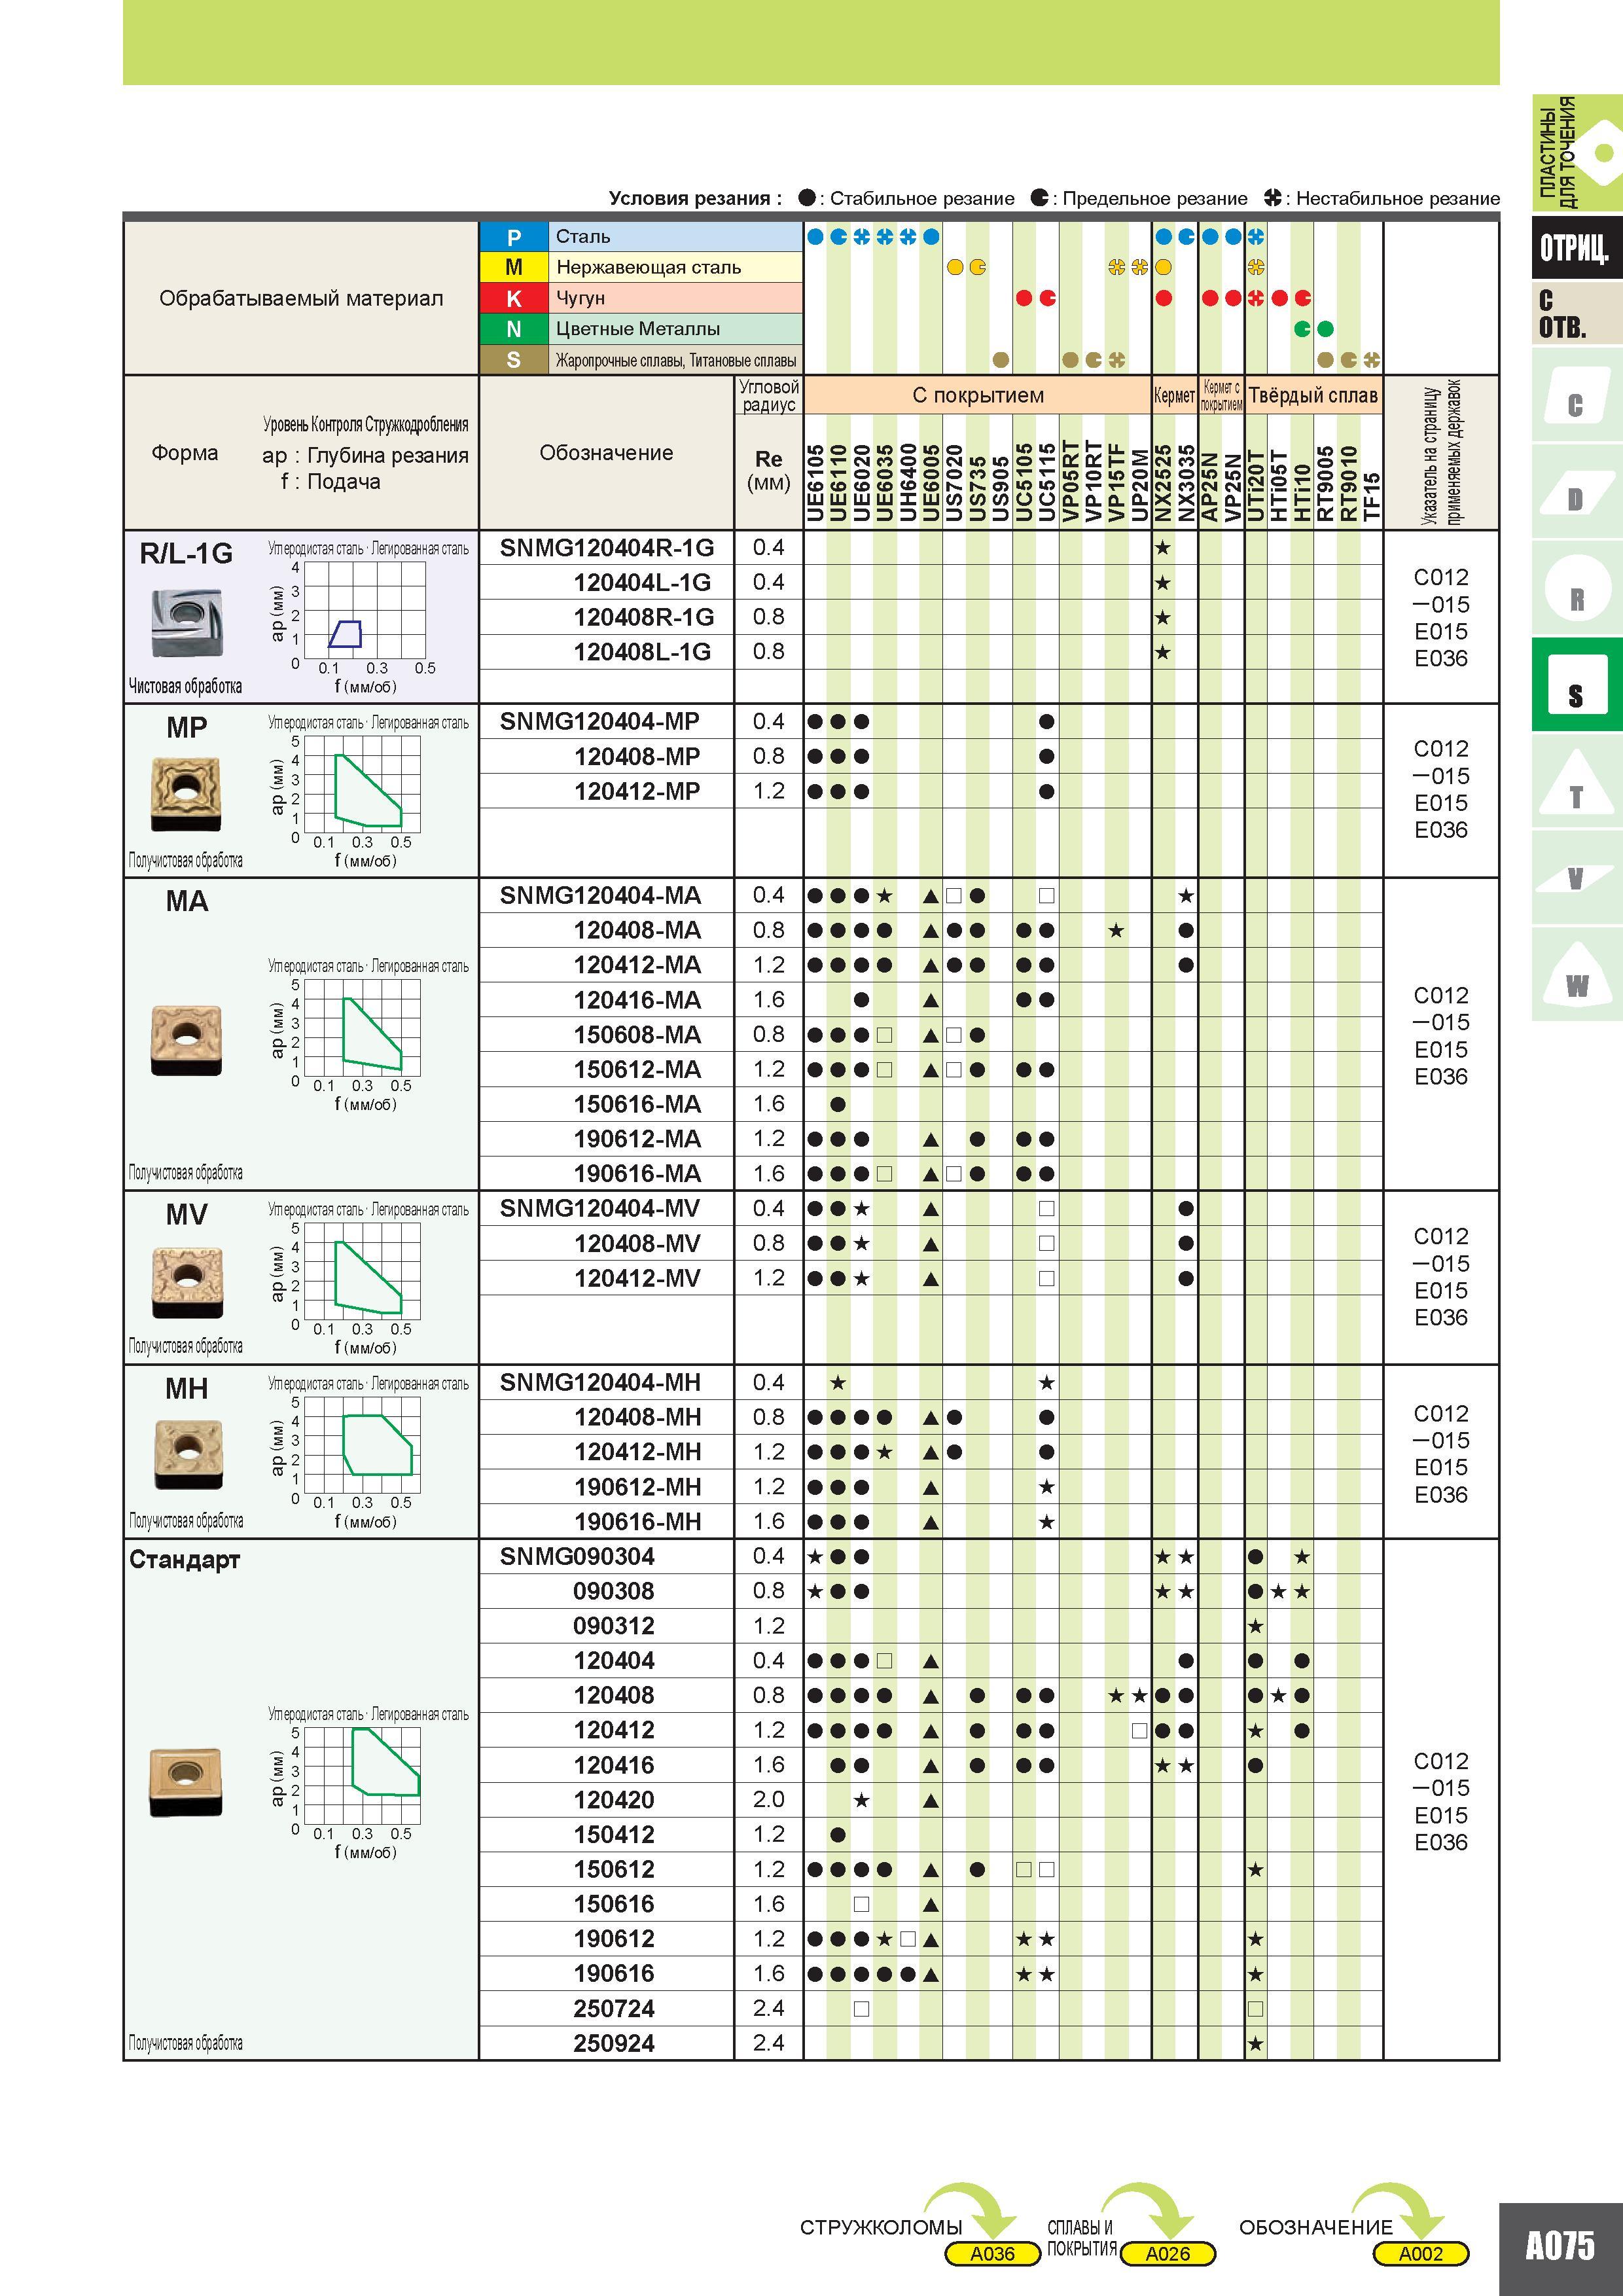Click the limit cutting legend symbol
1623x2296 pixels.
[1040, 198]
